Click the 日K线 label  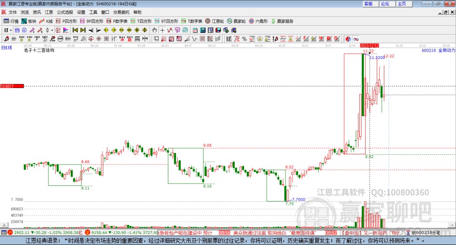pos(7,48)
